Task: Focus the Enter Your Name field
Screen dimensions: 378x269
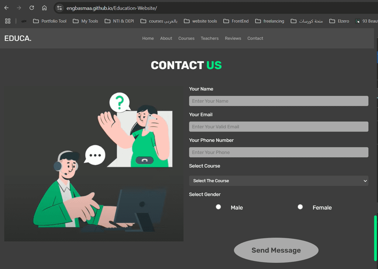Action: [x=279, y=101]
